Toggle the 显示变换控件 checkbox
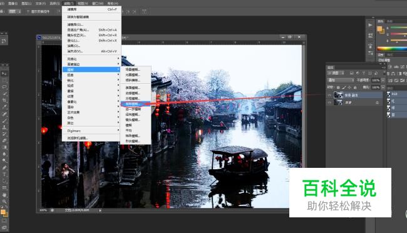This screenshot has height=233, width=407. (28, 12)
